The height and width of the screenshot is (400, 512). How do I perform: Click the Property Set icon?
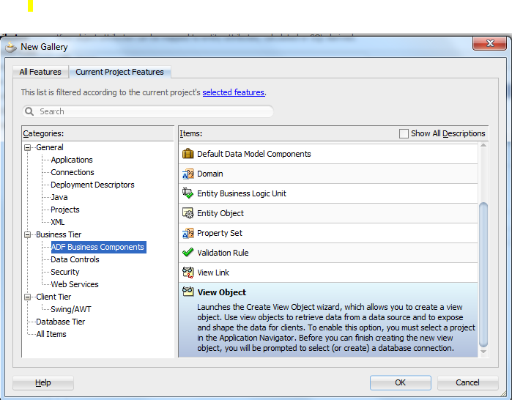click(x=188, y=233)
